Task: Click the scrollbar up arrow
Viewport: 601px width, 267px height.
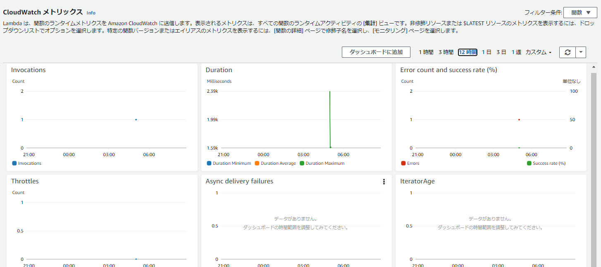Action: click(594, 66)
